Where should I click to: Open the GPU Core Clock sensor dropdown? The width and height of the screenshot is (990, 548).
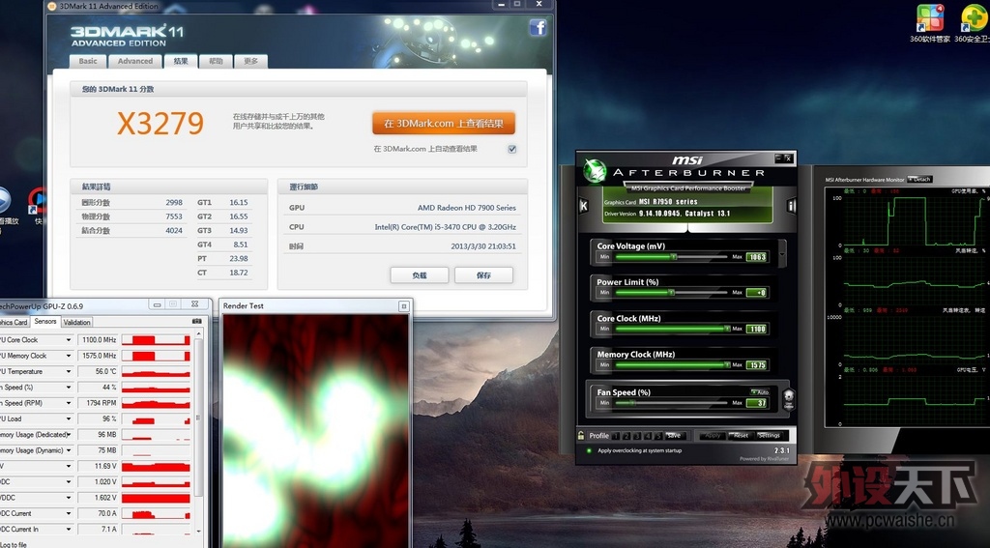tap(69, 340)
